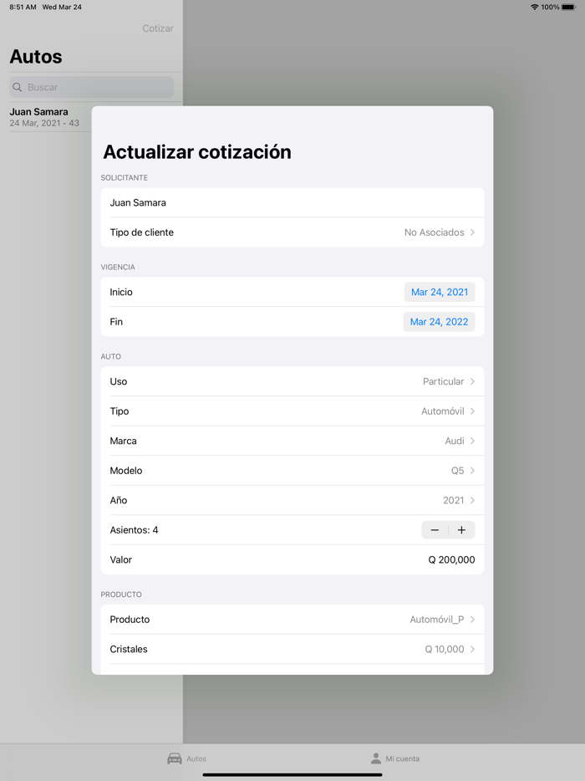The image size is (585, 781).
Task: Tap the plus icon to increase Asientos
Action: pyautogui.click(x=461, y=529)
